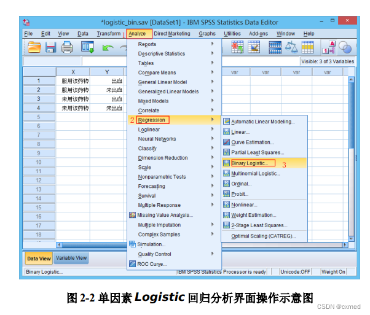Open the Utilities menu
The height and width of the screenshot is (315, 370).
pos(232,34)
